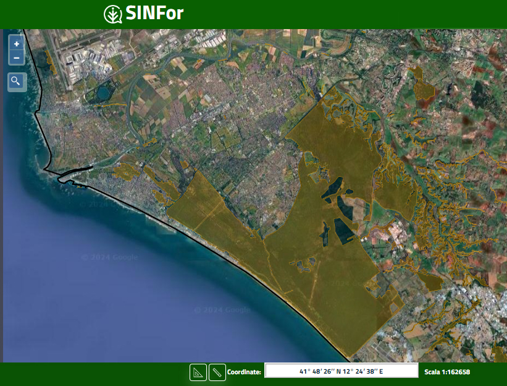Click the Coordinate label in footer

pos(244,372)
